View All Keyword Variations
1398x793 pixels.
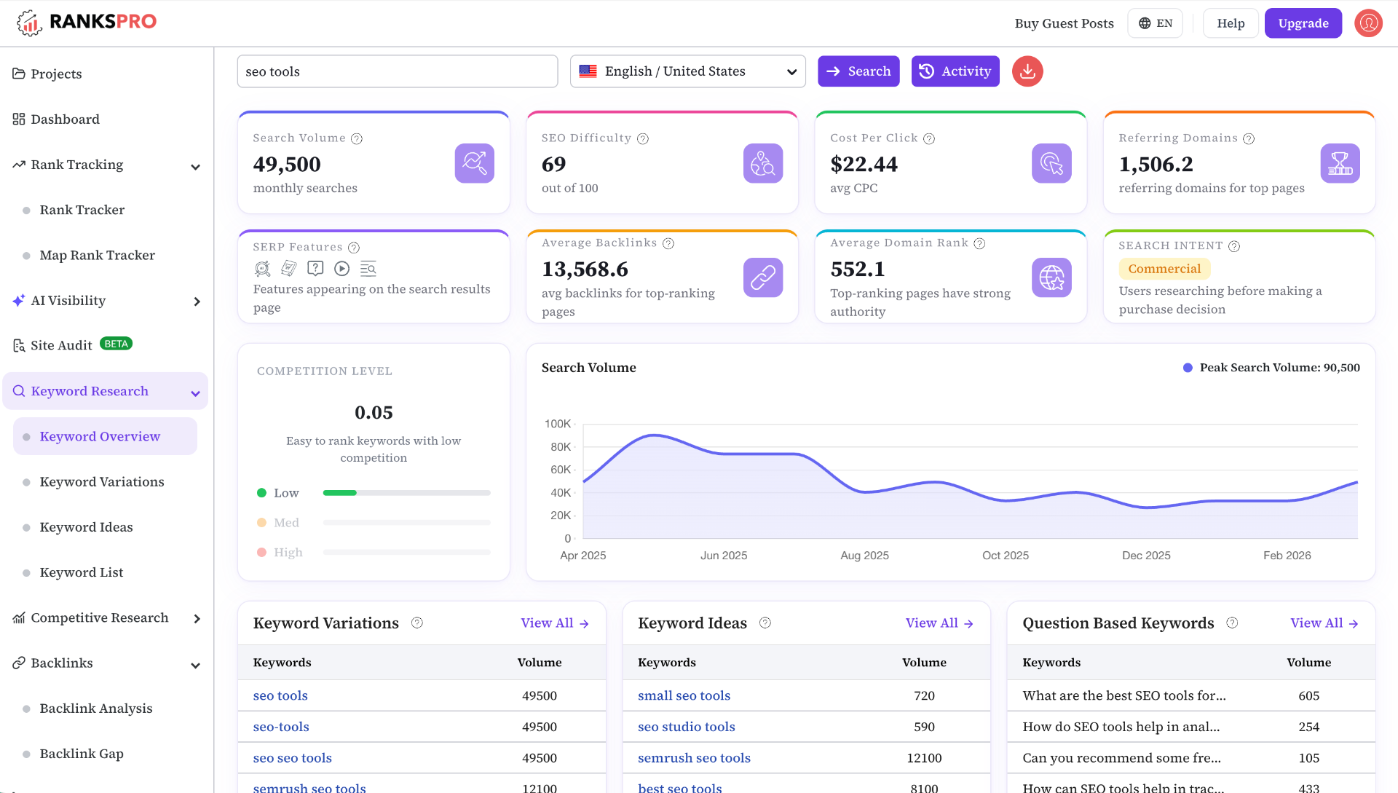(555, 623)
